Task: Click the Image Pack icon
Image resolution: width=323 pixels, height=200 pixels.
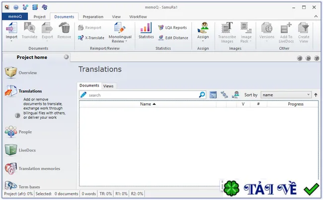Action: pyautogui.click(x=246, y=28)
